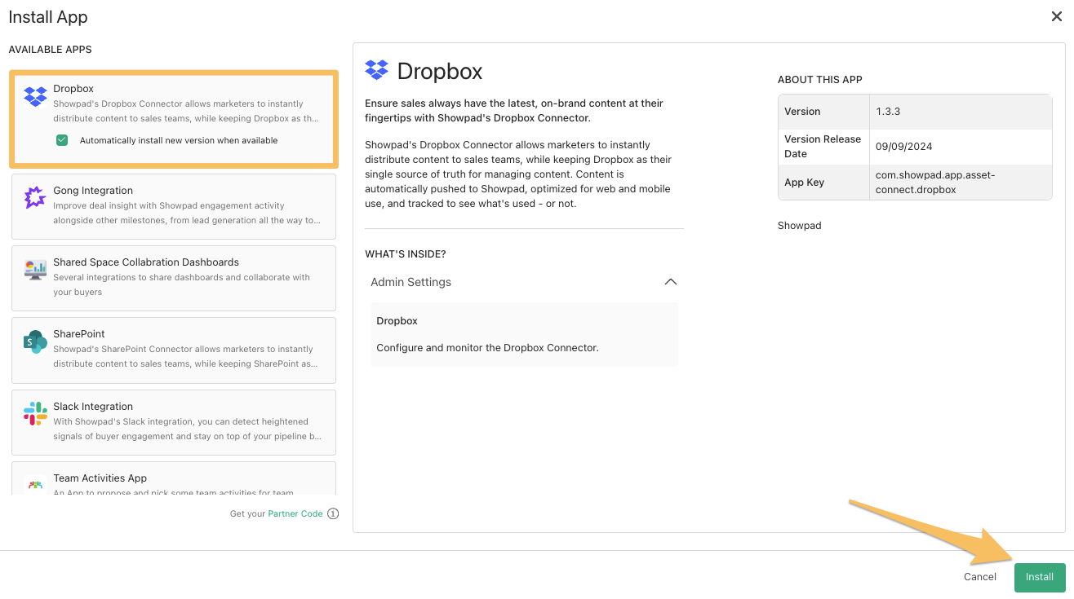Select the SharePoint app
Viewport: 1074px width, 599px height.
tap(174, 350)
